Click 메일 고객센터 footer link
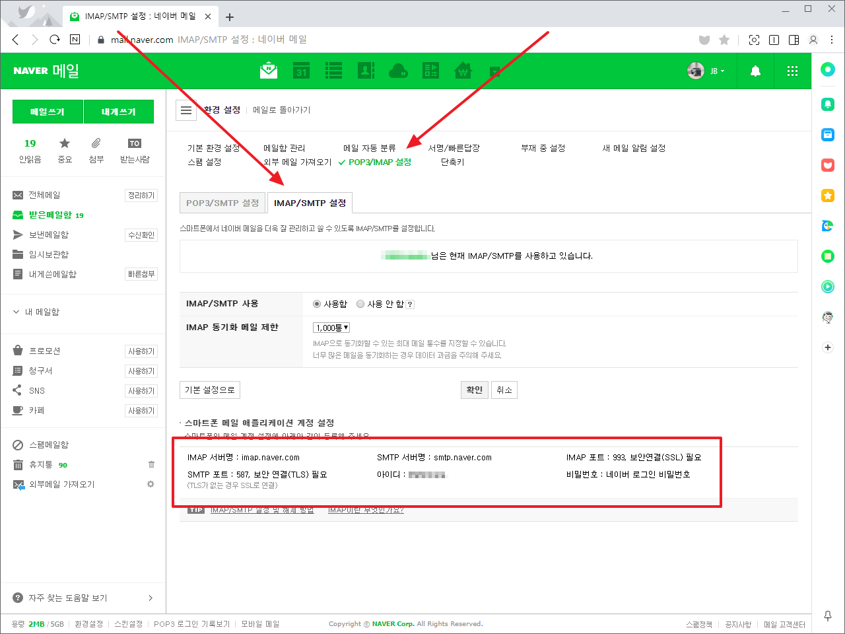Image resolution: width=845 pixels, height=634 pixels. pyautogui.click(x=785, y=624)
